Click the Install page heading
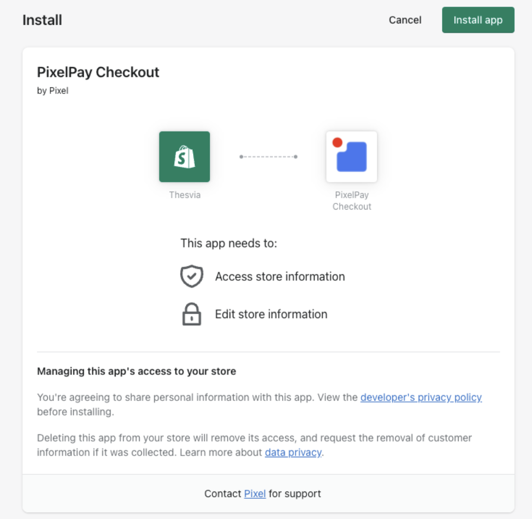This screenshot has height=519, width=532. 42,20
